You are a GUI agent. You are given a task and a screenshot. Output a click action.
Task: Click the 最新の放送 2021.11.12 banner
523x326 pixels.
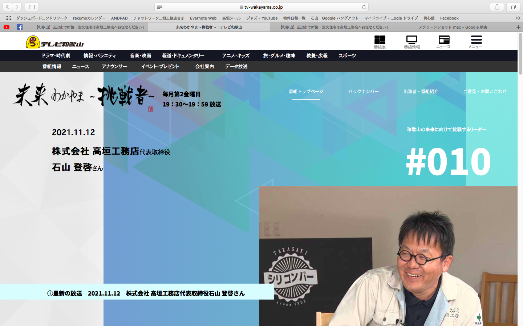tap(137, 292)
